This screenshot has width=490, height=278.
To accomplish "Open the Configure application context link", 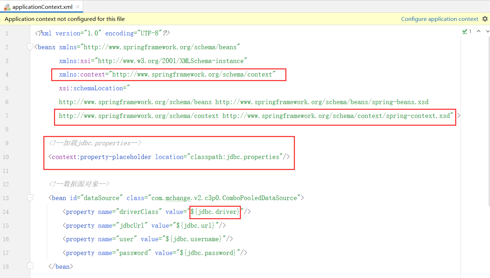I will 440,19.
